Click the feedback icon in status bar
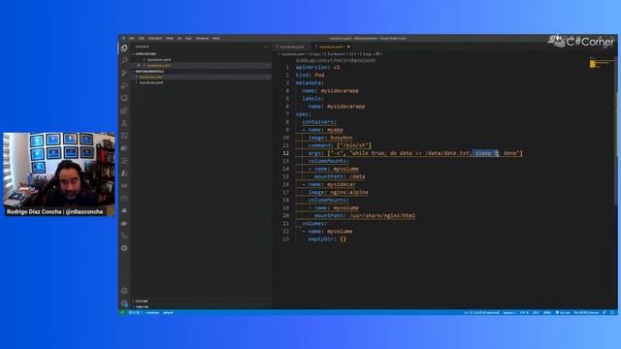621x349 pixels. click(x=605, y=312)
